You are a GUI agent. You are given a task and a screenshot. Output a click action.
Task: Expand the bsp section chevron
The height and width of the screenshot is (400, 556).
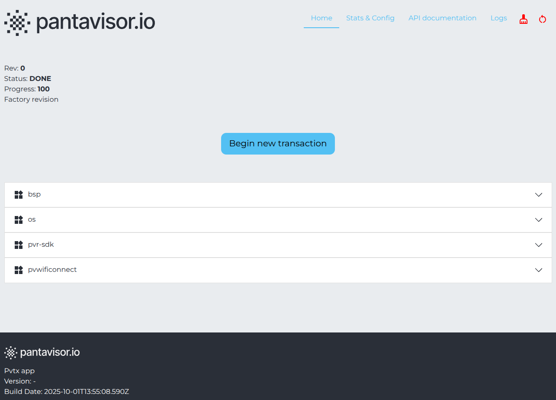click(538, 195)
